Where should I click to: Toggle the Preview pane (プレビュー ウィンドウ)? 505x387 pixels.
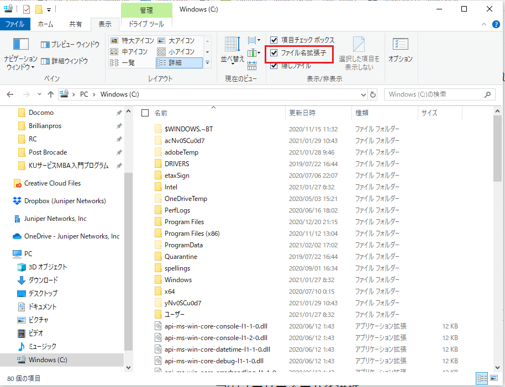tap(70, 44)
